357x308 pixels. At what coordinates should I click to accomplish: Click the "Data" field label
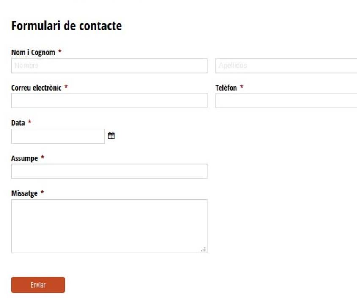18,123
